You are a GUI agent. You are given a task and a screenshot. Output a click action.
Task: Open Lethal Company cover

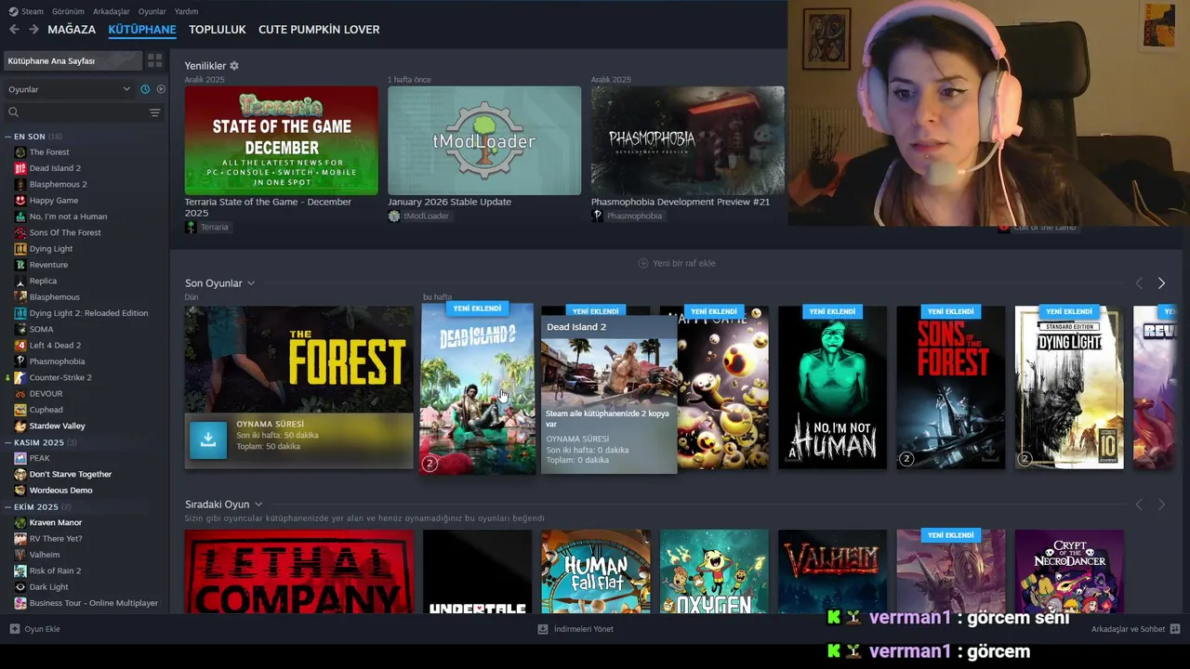click(x=298, y=571)
